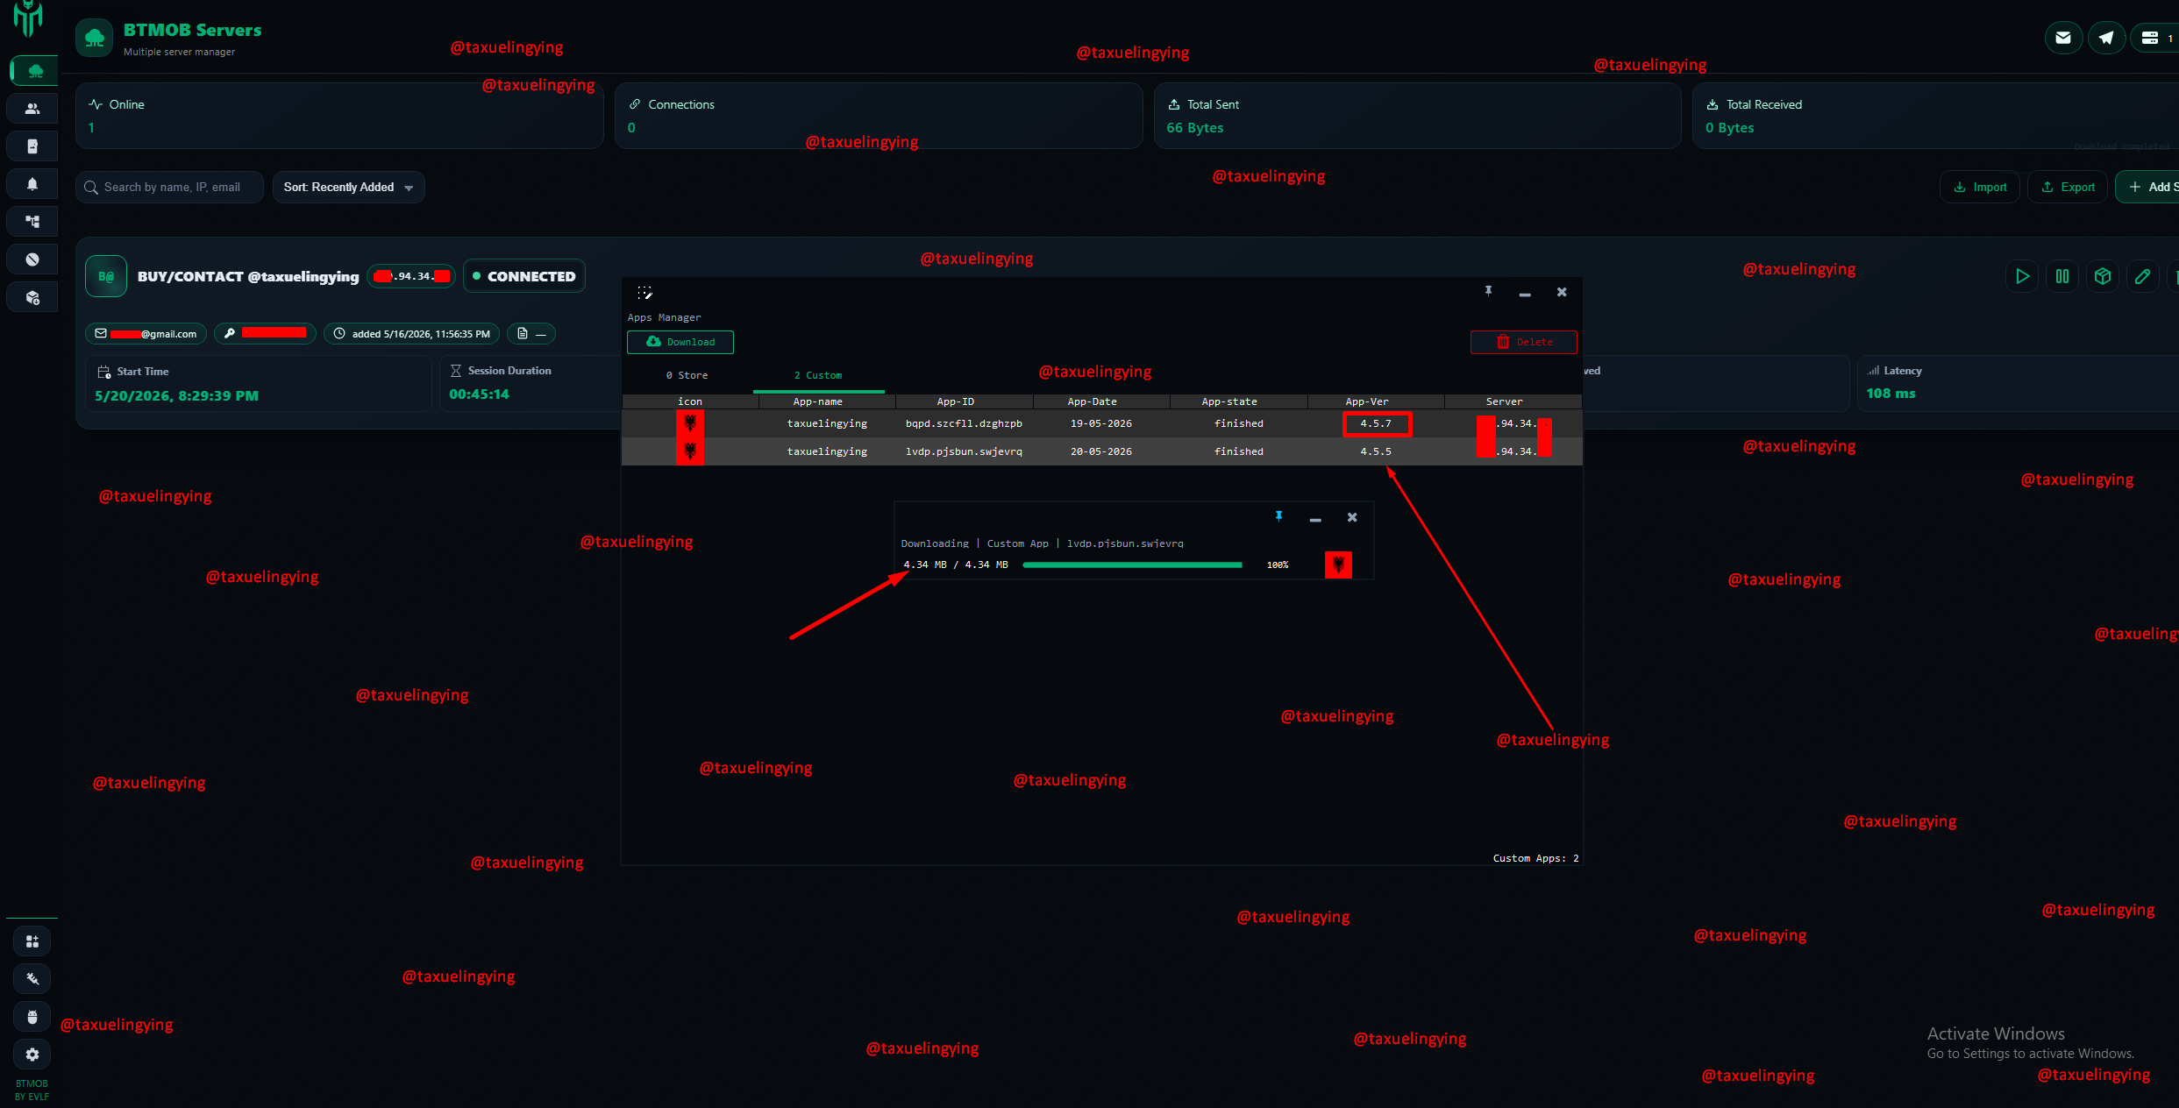
Task: Click the 4.5.5 version cell
Action: pos(1376,451)
